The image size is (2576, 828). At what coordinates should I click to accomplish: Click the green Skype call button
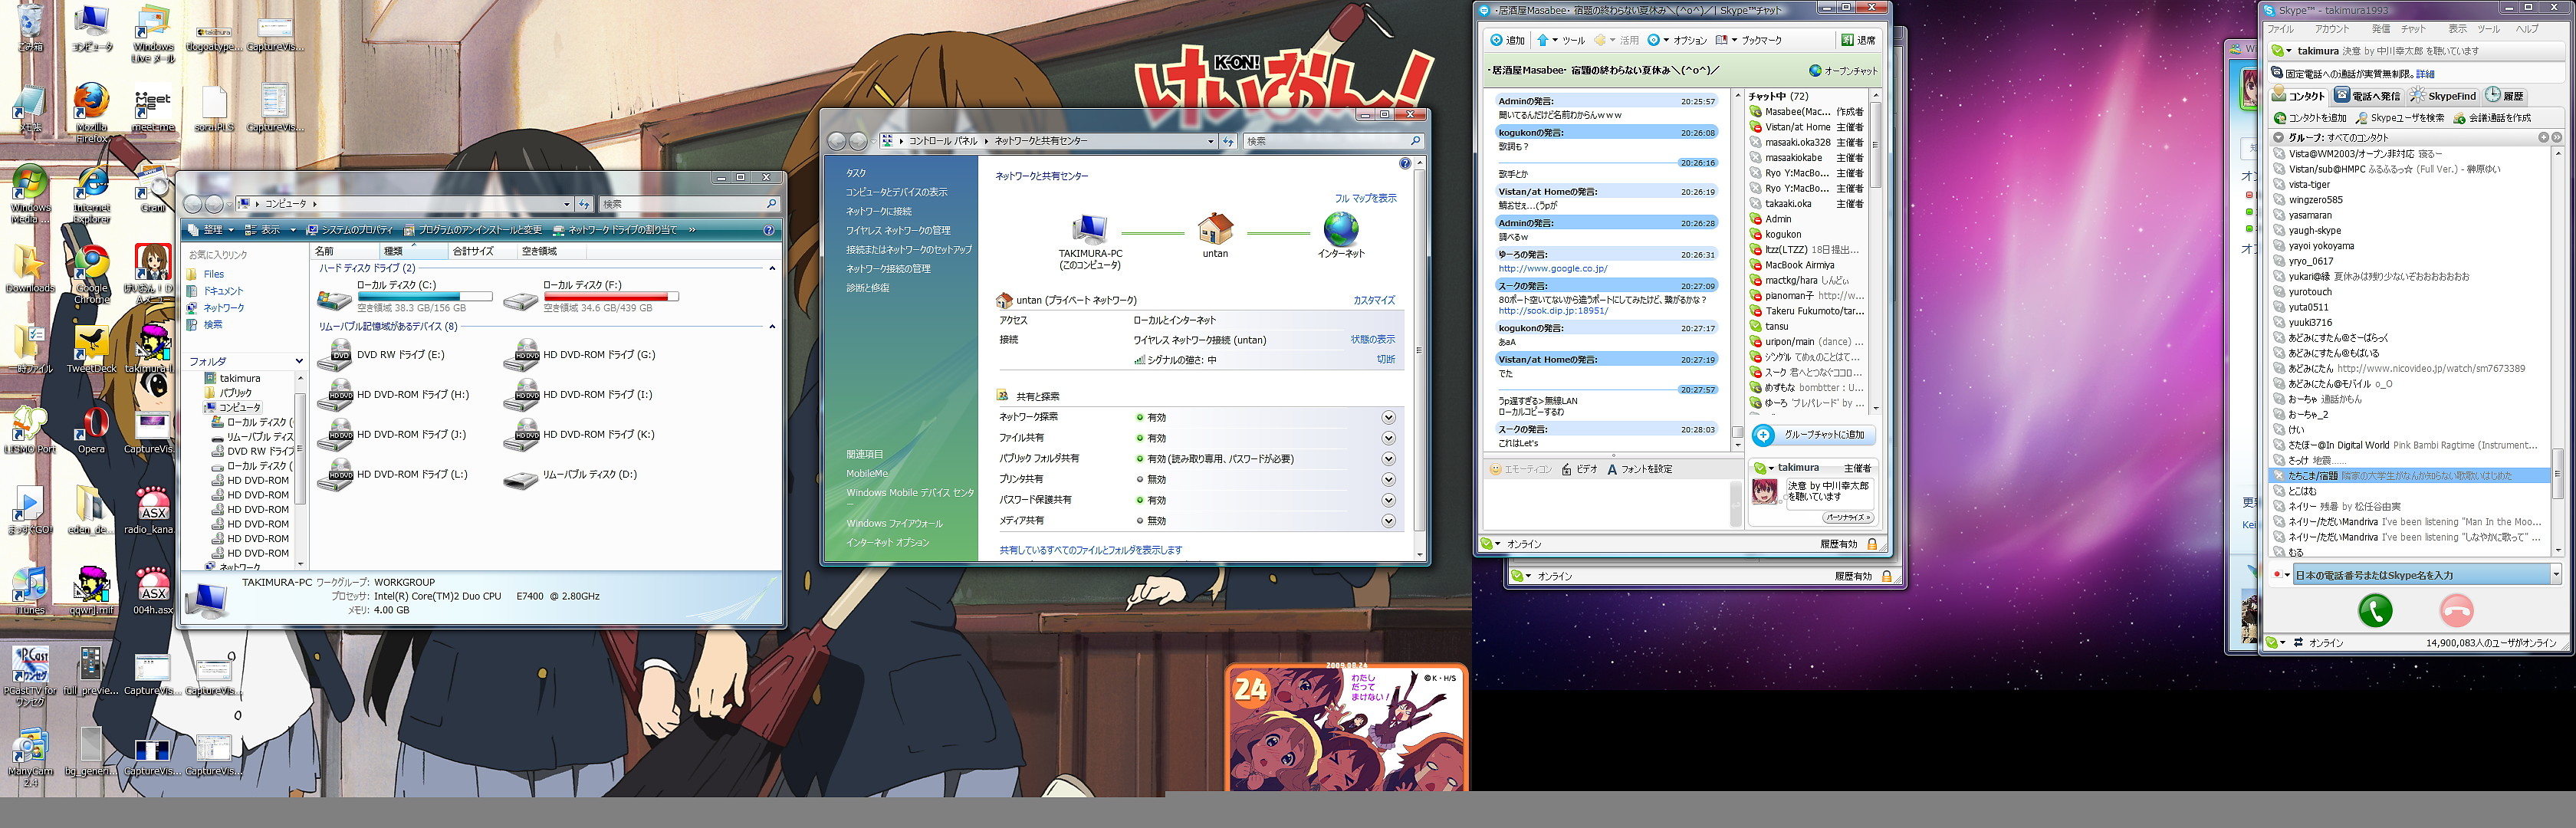click(x=2375, y=610)
